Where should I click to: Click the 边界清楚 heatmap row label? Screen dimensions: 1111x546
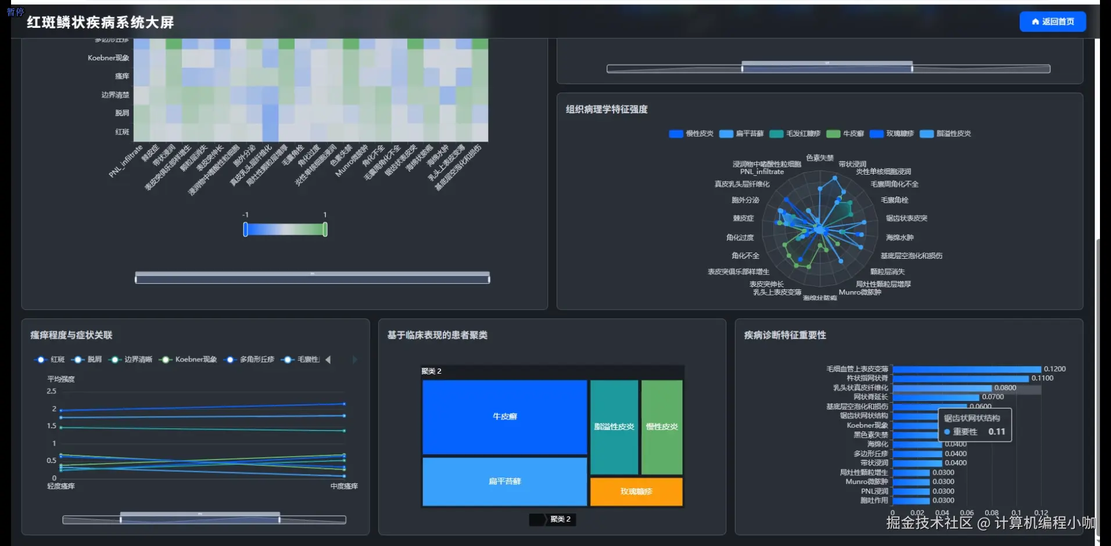pos(116,95)
